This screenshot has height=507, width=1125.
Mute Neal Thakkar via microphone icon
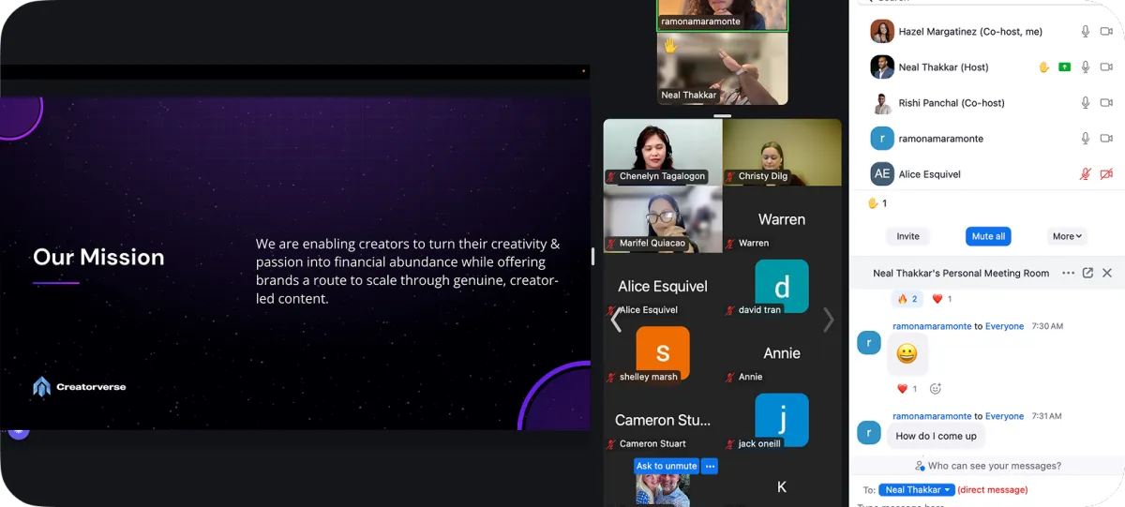(1086, 67)
